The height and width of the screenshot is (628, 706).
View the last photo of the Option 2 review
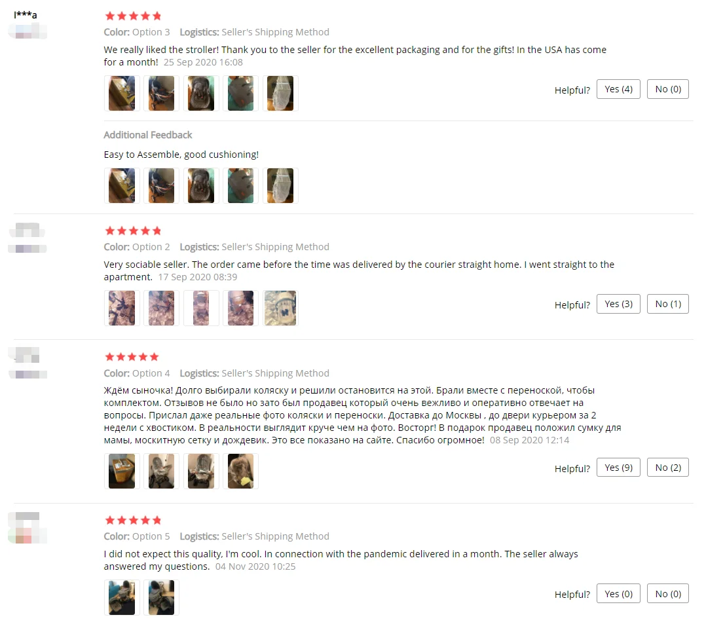tap(280, 308)
